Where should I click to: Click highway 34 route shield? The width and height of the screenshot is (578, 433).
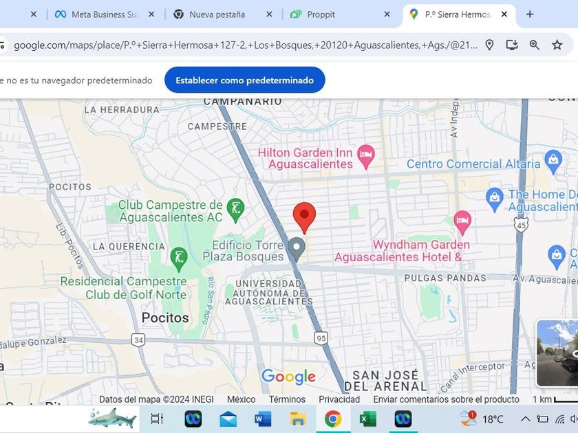138,340
